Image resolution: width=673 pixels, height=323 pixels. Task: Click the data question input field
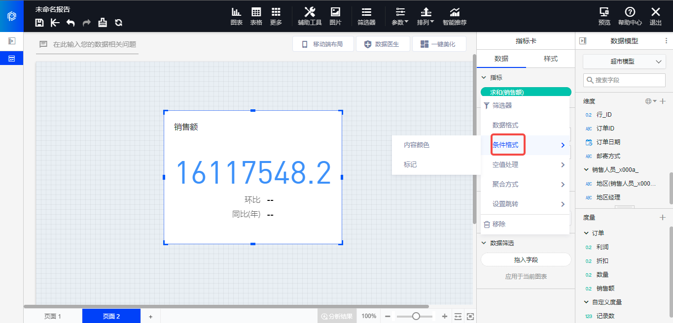88,44
